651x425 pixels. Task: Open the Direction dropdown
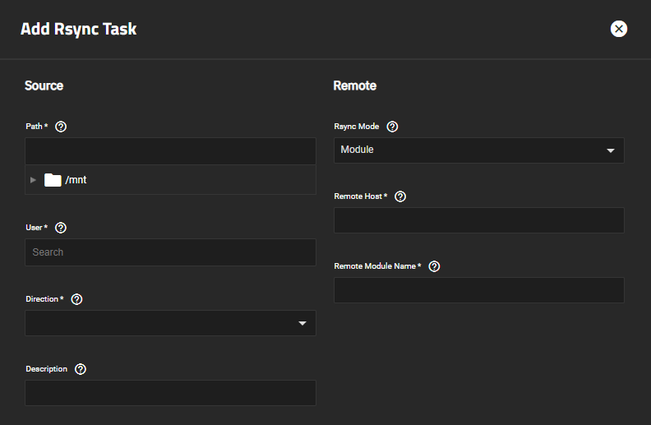(171, 323)
